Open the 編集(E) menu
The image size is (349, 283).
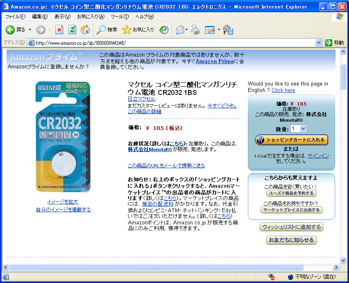pos(40,17)
